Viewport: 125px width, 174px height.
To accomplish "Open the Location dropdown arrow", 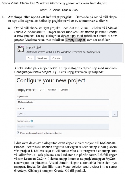I will (108, 114).
